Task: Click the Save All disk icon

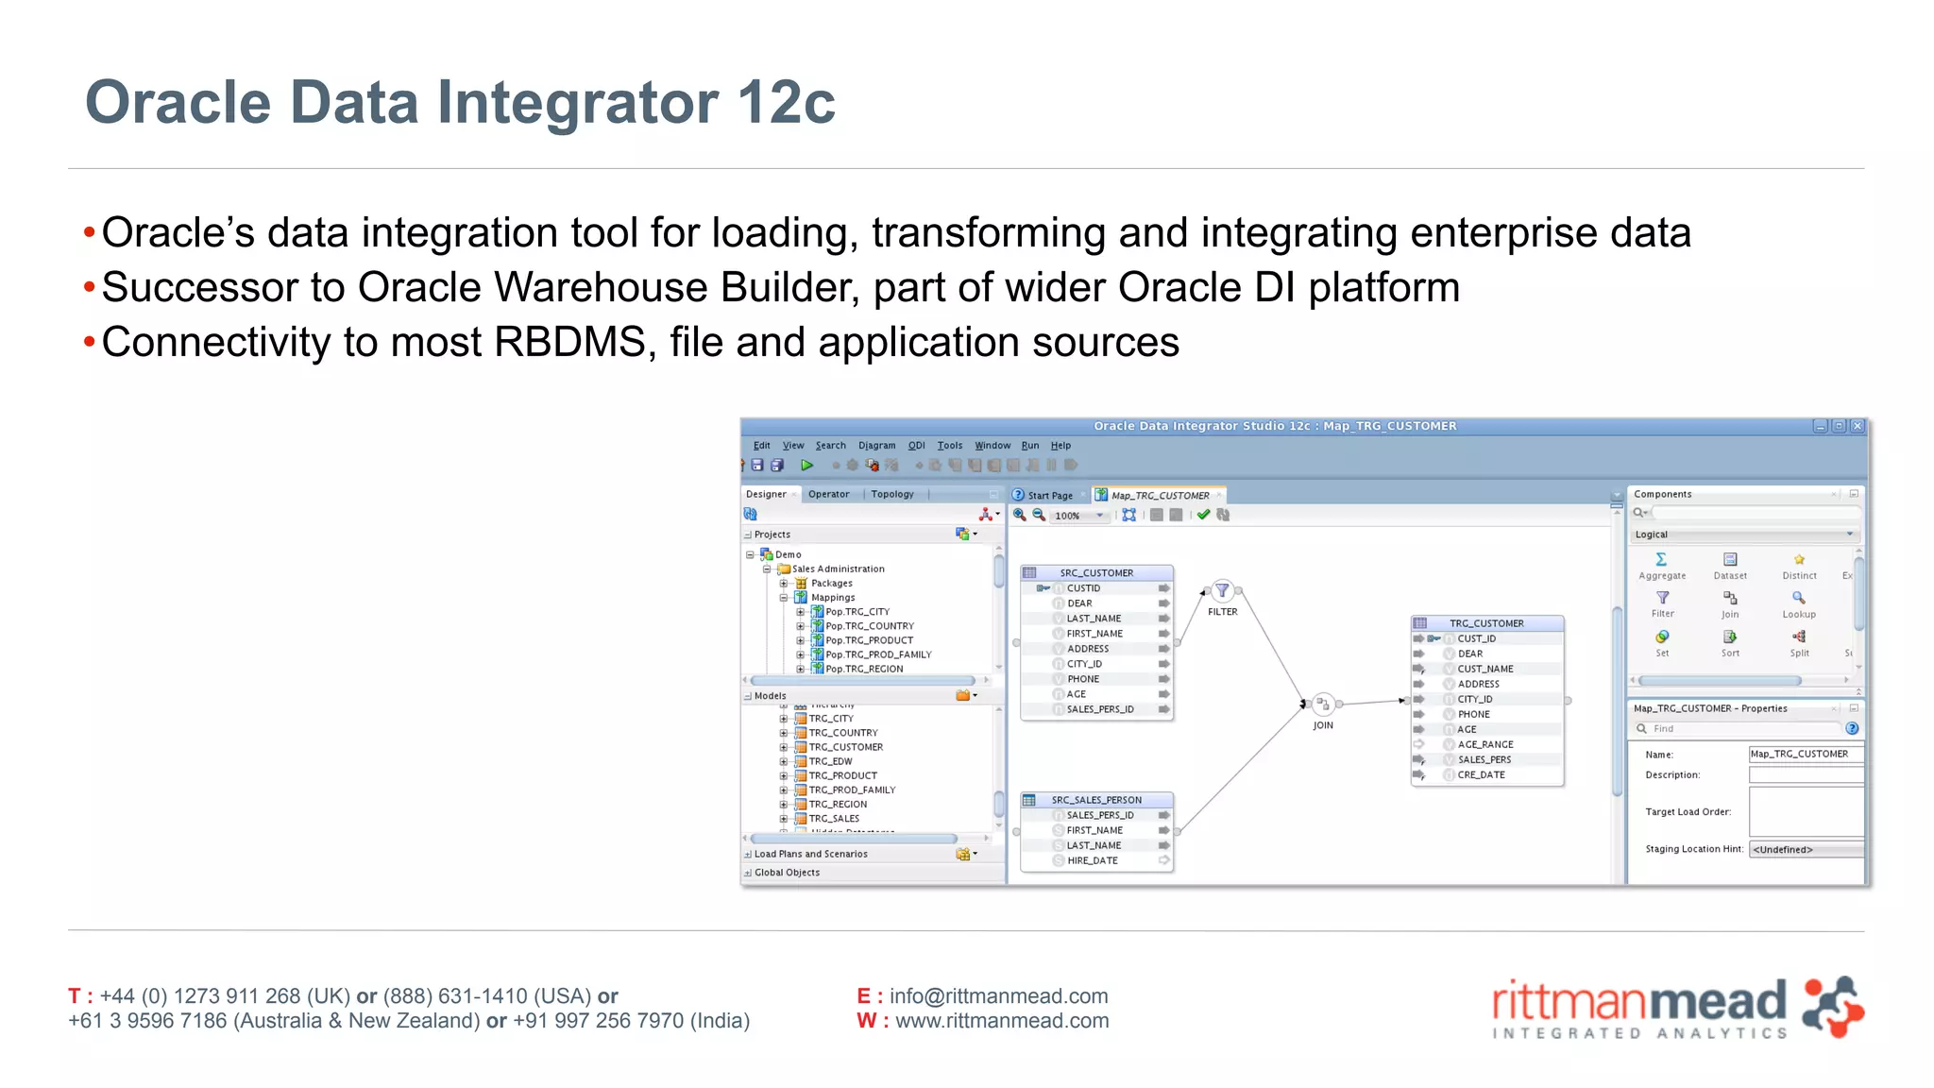Action: click(777, 465)
